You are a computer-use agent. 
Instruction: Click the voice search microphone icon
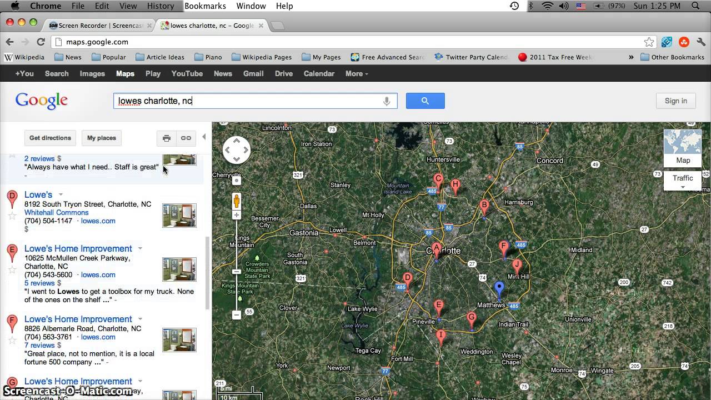387,101
